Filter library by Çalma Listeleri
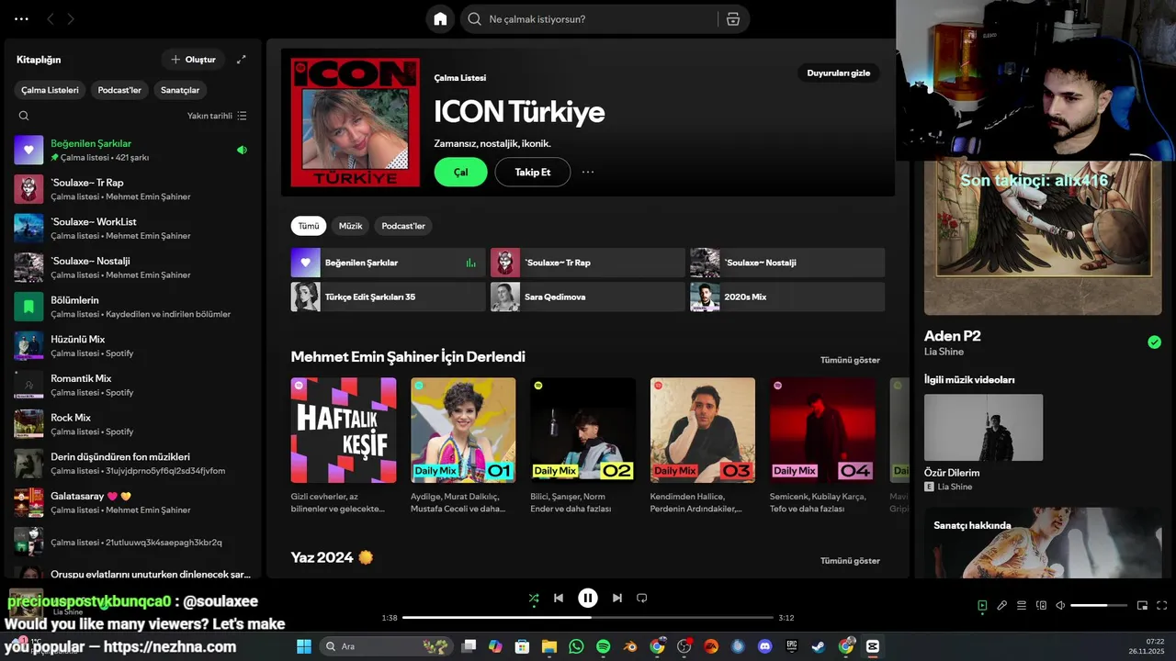The image size is (1176, 661). click(x=51, y=90)
